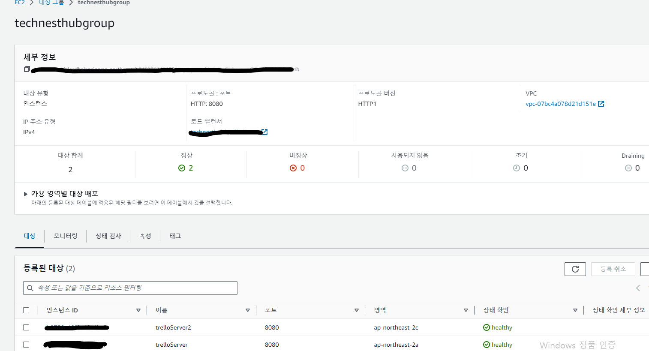This screenshot has height=351, width=649.
Task: Sort by port column arrow
Action: coord(357,310)
